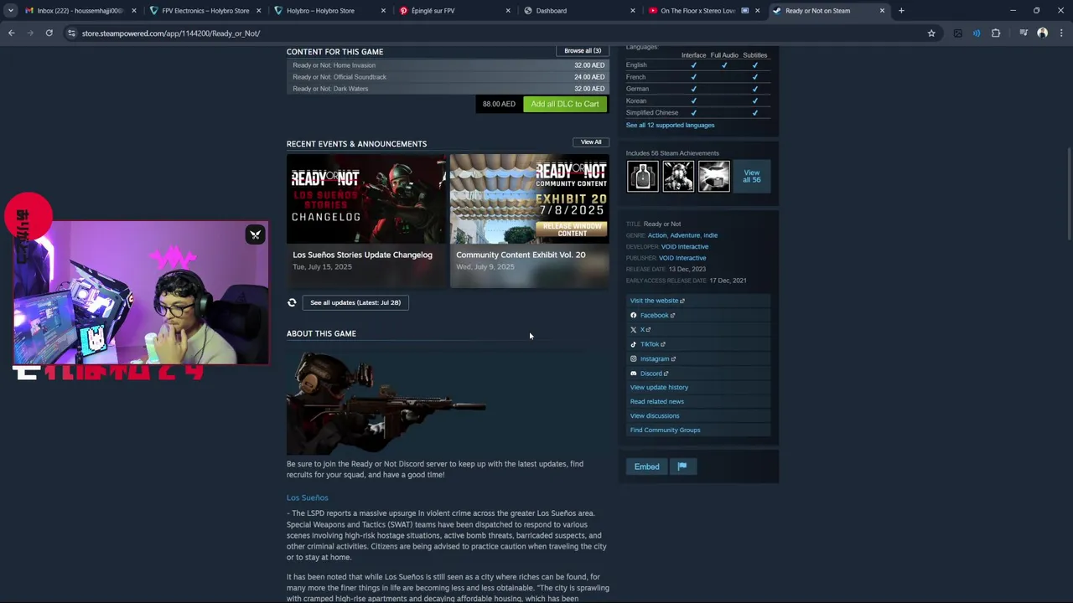The height and width of the screenshot is (603, 1073).
Task: Open the browser profile avatar
Action: (1042, 33)
